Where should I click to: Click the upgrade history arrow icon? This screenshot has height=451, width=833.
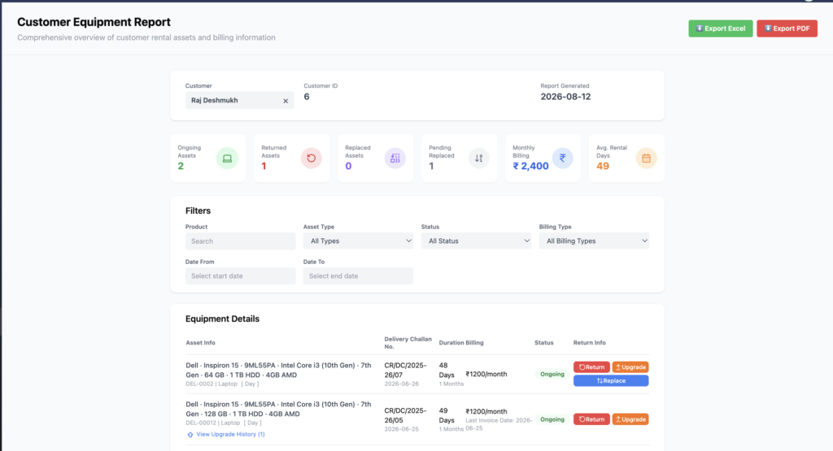(x=190, y=435)
